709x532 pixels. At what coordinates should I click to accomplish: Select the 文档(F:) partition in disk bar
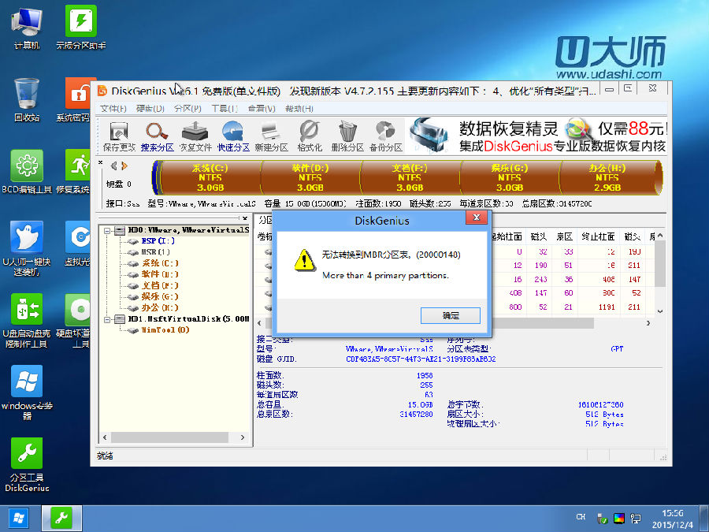pyautogui.click(x=410, y=177)
